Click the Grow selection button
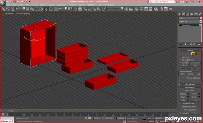Image resolution: width=203 pixels, height=123 pixels. (x=195, y=65)
